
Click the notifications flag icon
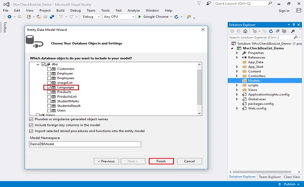(199, 3)
